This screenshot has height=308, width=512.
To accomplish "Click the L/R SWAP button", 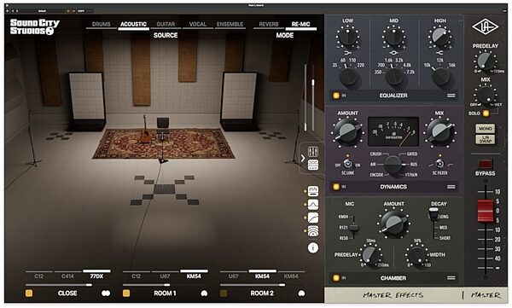I will (x=486, y=139).
